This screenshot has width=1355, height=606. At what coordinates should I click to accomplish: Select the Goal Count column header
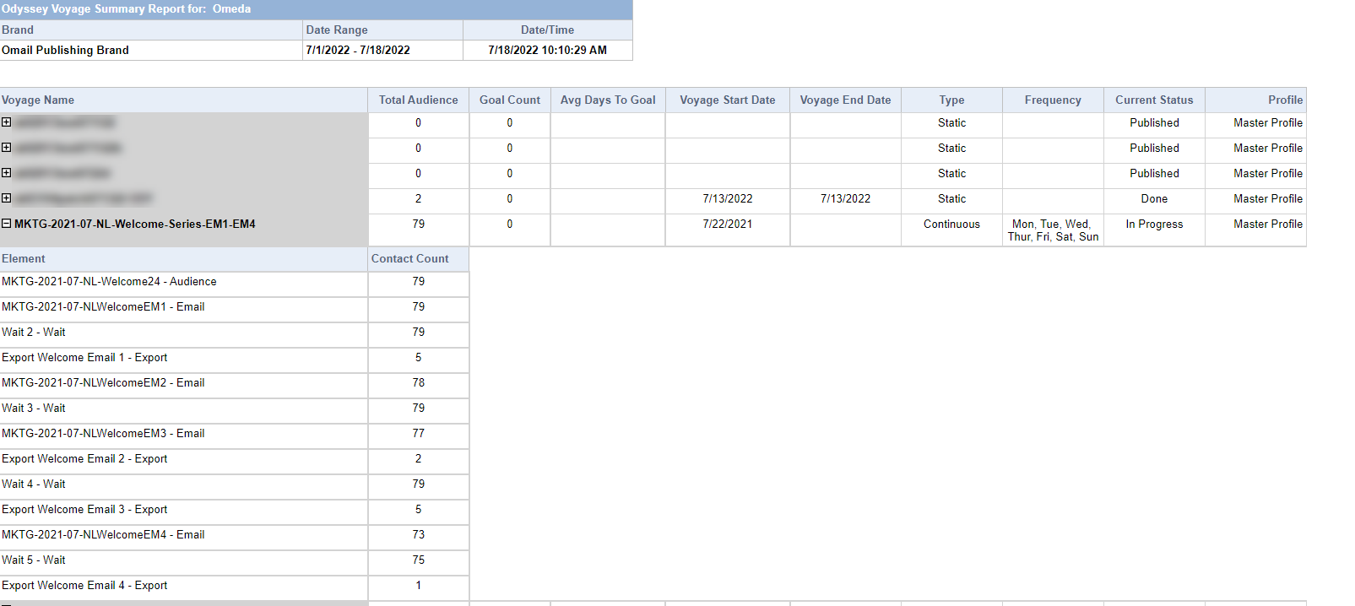509,100
